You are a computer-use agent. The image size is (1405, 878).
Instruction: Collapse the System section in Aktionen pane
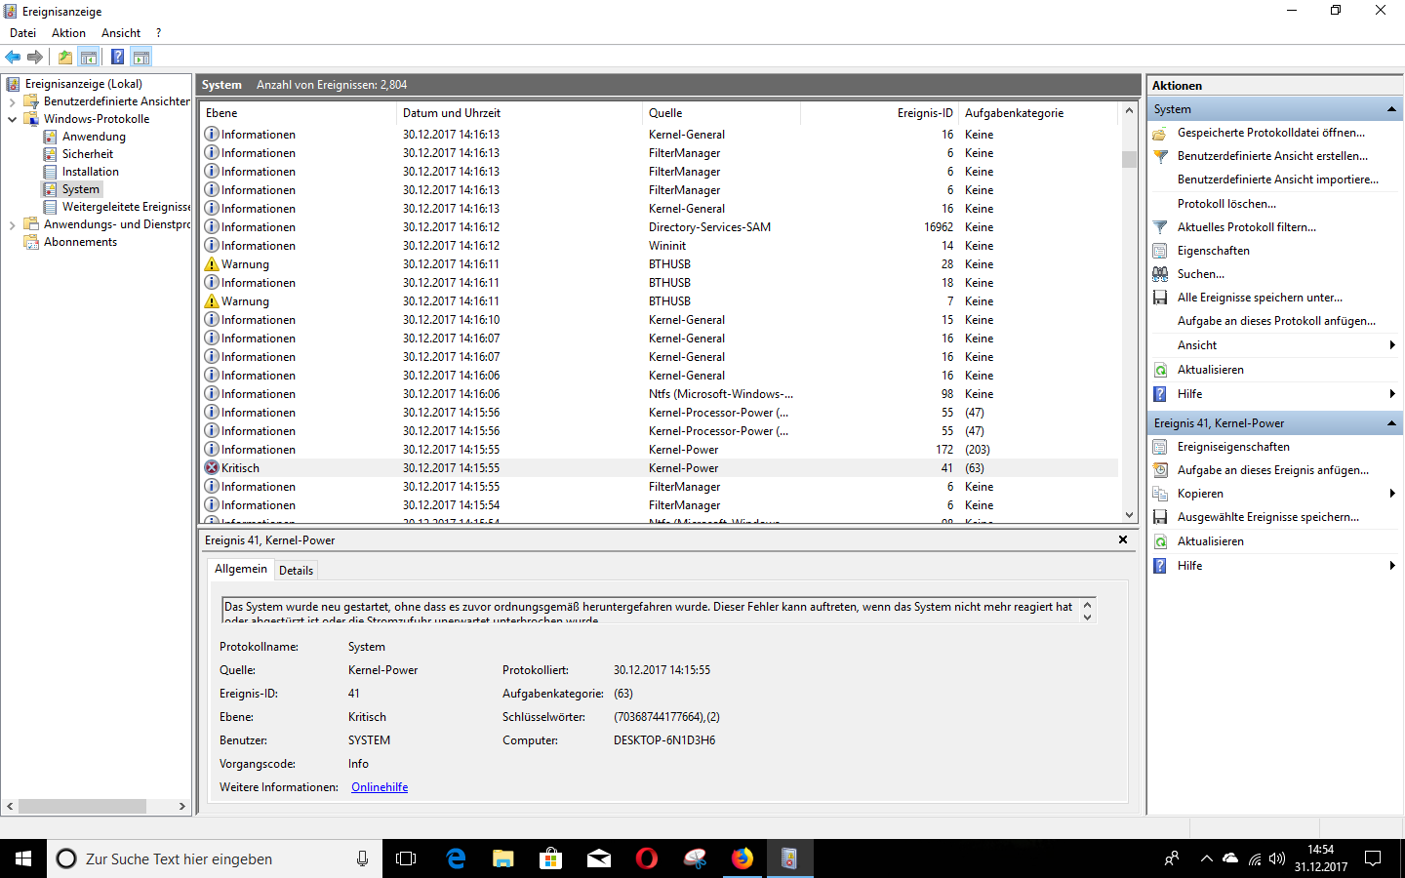click(1391, 109)
